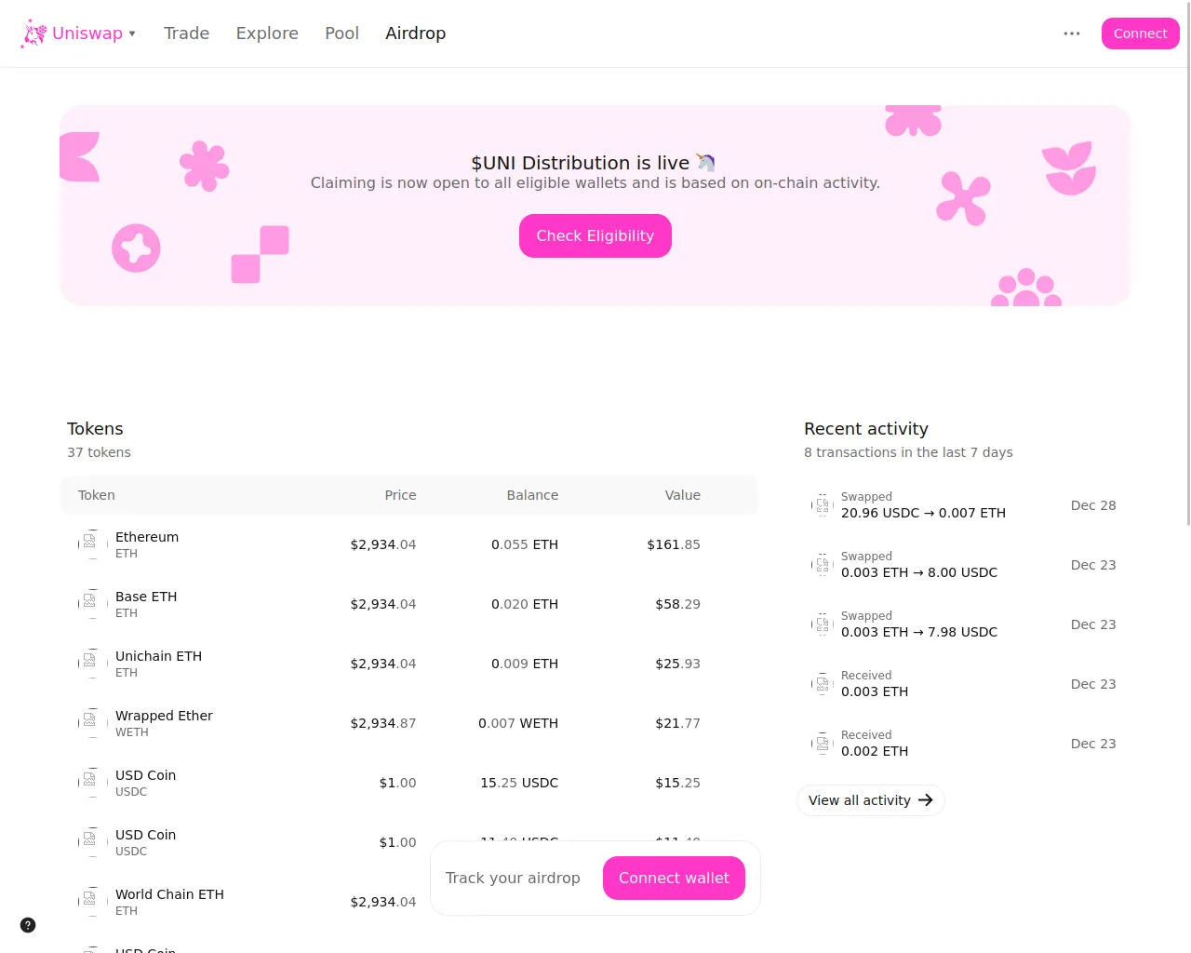Expand the Uniswap dropdown arrow

tap(132, 34)
